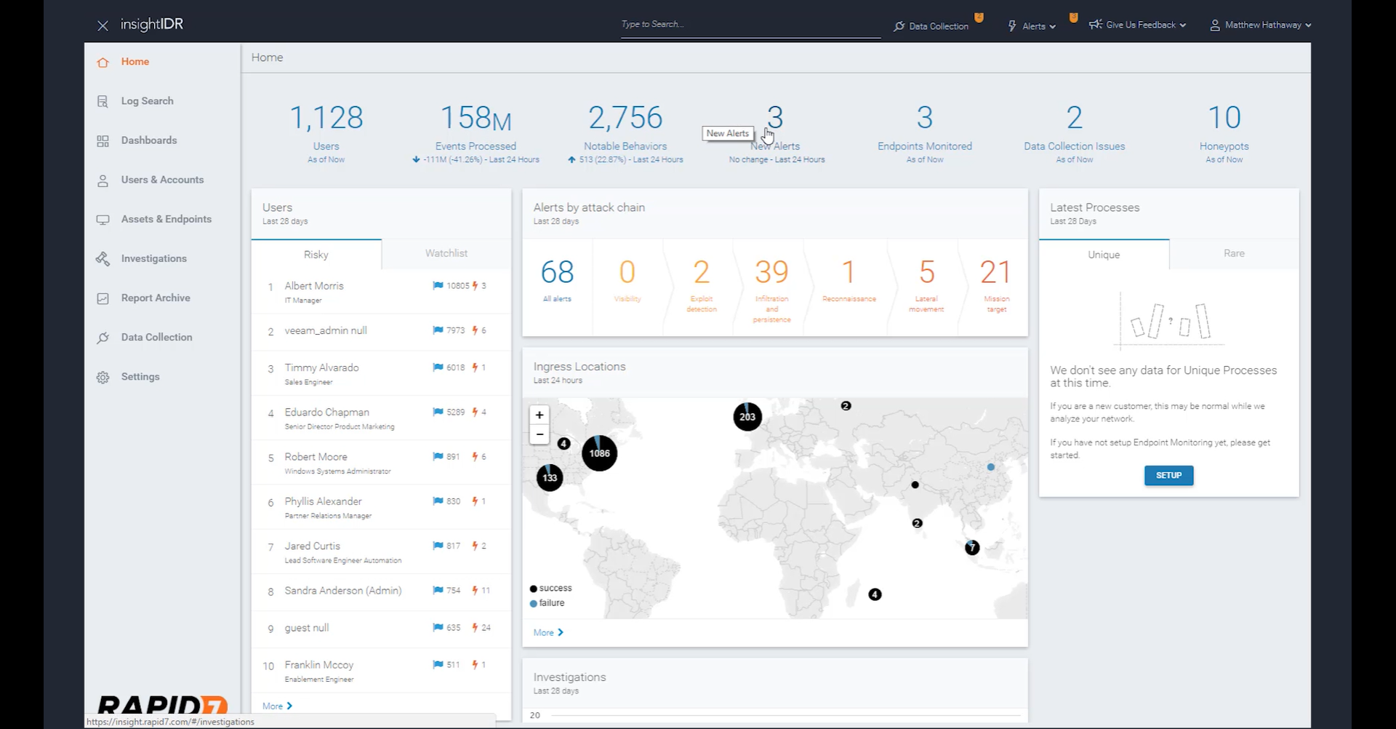
Task: Select the Rare processes tab
Action: point(1234,253)
